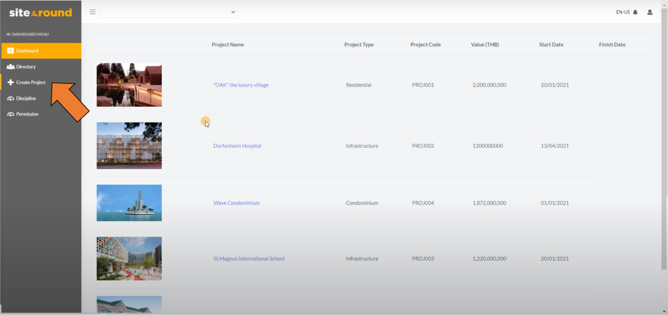668x315 pixels.
Task: Open the Discipline section icon
Action: [10, 98]
